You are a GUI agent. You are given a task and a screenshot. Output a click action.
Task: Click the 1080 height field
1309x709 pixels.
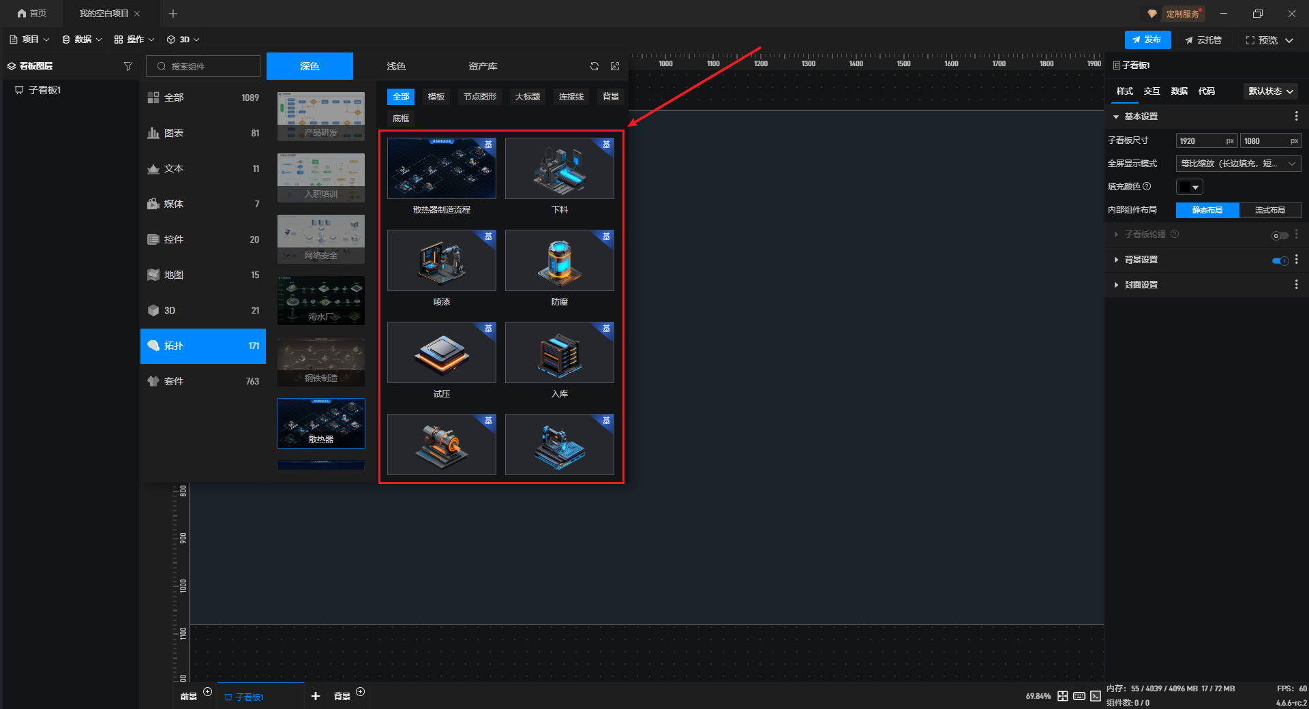click(x=1271, y=141)
